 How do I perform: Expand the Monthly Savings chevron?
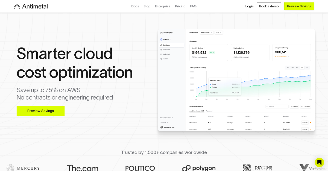coord(204,48)
